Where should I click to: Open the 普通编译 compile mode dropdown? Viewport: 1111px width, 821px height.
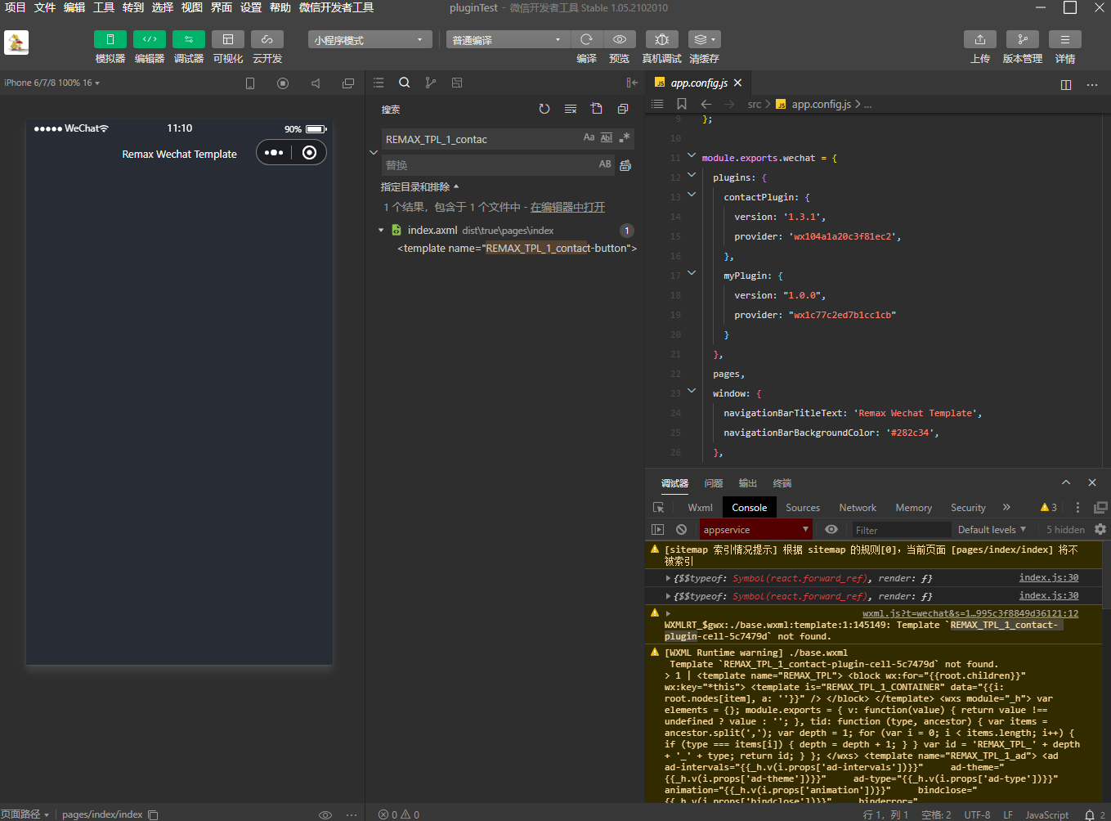(x=507, y=40)
